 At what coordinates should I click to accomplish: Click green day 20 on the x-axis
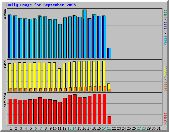tap(104, 128)
